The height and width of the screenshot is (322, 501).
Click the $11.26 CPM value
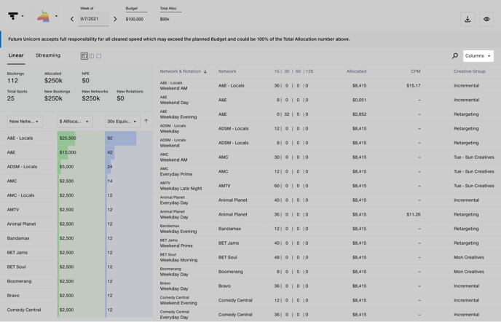click(414, 215)
